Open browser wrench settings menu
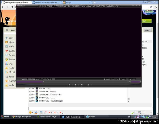This screenshot has height=124, width=159. pyautogui.click(x=156, y=7)
